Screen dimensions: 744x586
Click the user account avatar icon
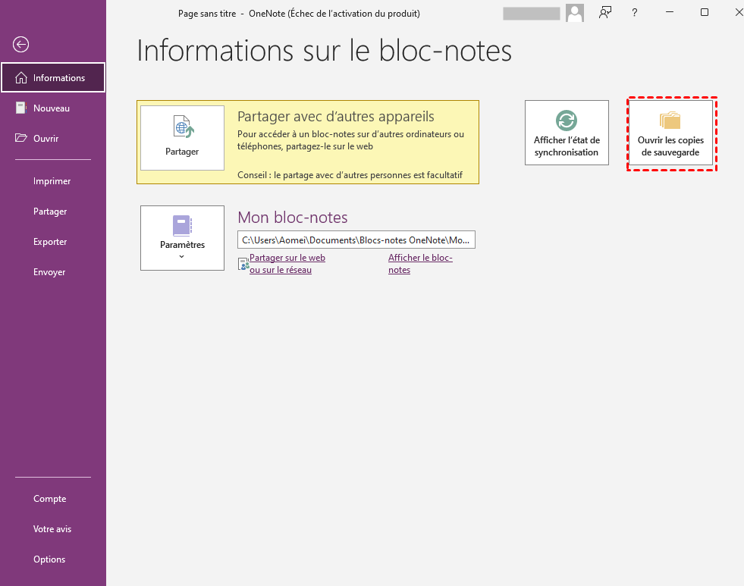pyautogui.click(x=575, y=14)
